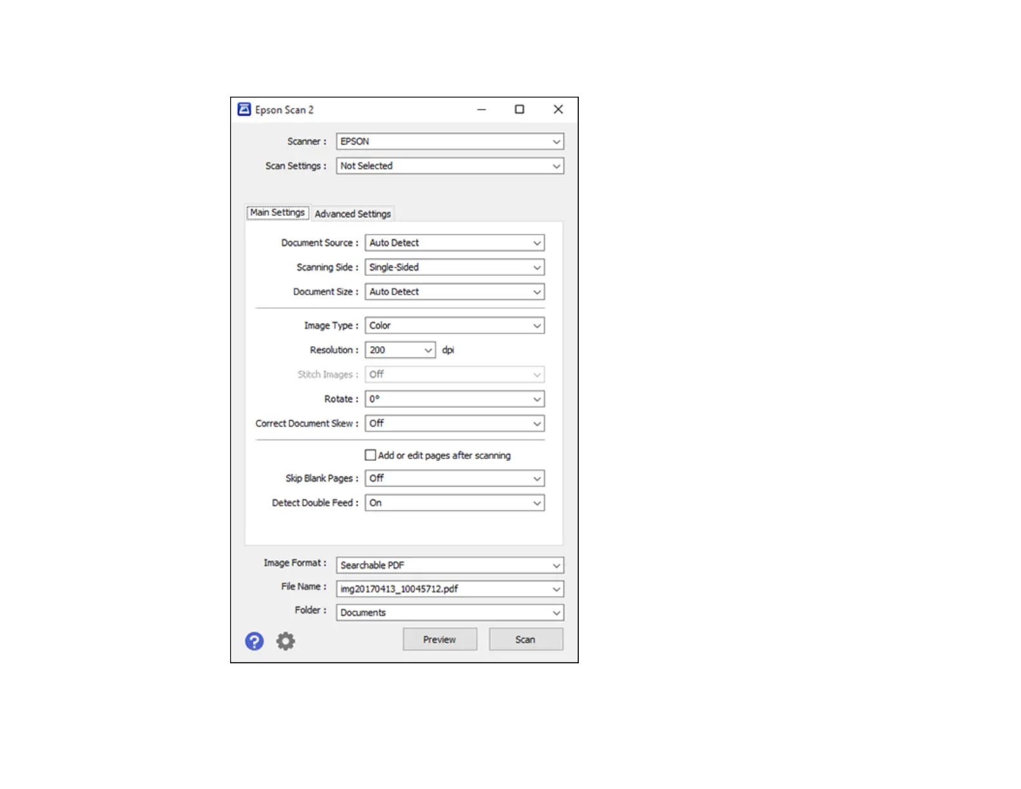Click the Preview button
This screenshot has width=1021, height=789.
coord(440,639)
